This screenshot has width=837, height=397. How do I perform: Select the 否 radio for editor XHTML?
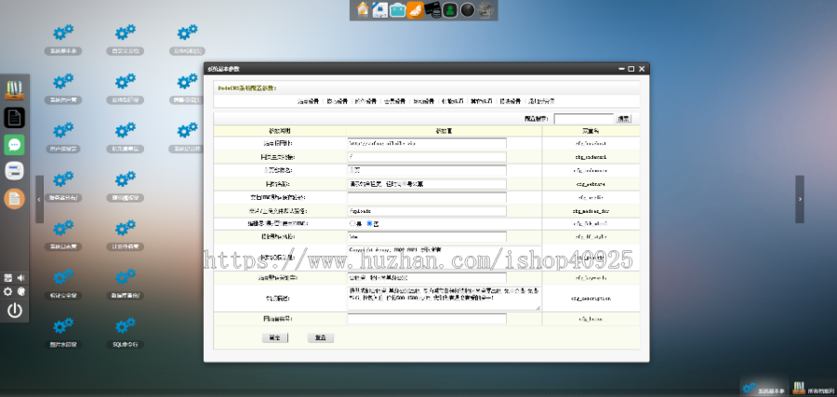pyautogui.click(x=370, y=223)
